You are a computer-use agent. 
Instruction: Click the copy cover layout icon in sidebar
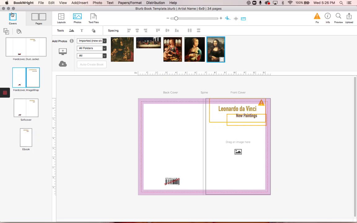(6, 31)
